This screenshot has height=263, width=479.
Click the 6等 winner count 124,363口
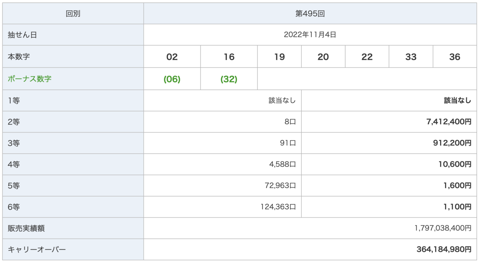pos(278,207)
